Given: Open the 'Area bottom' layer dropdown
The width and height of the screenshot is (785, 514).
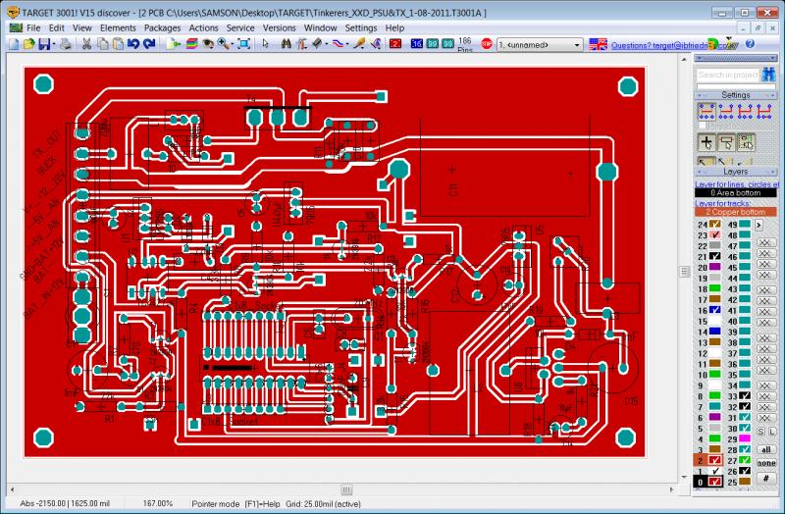Looking at the screenshot, I should pyautogui.click(x=736, y=193).
